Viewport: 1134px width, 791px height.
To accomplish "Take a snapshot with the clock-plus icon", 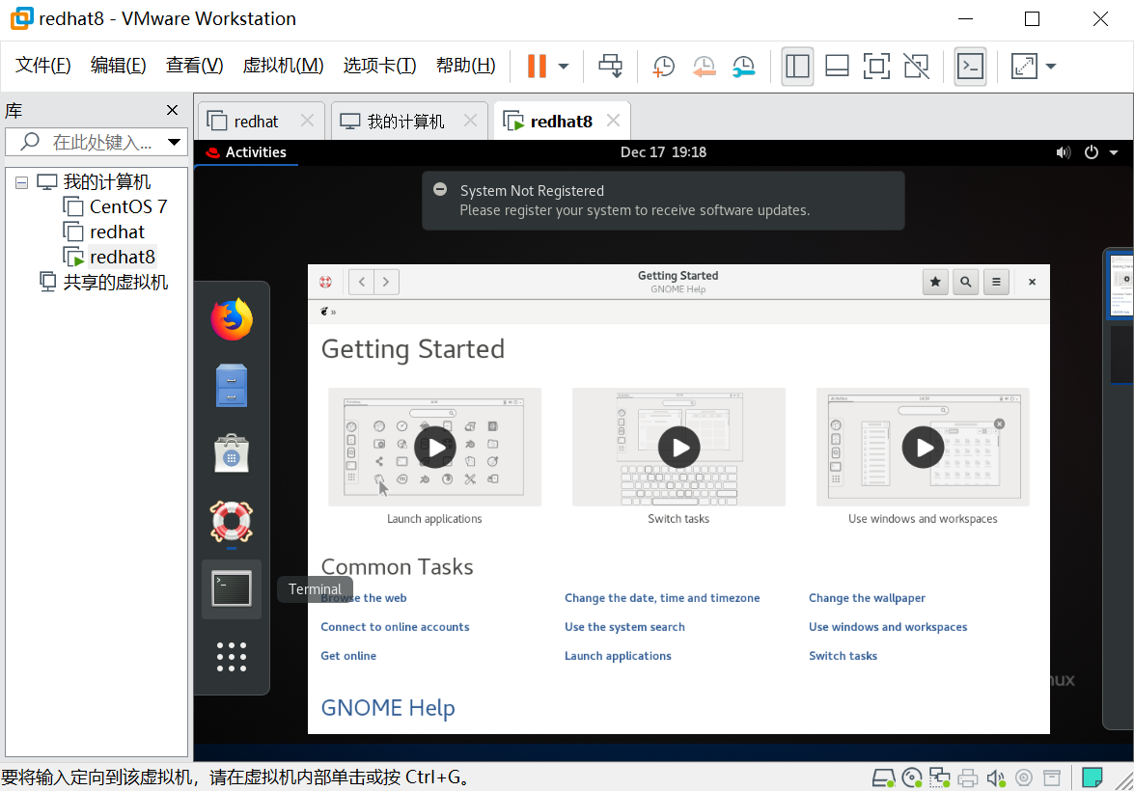I will [663, 66].
